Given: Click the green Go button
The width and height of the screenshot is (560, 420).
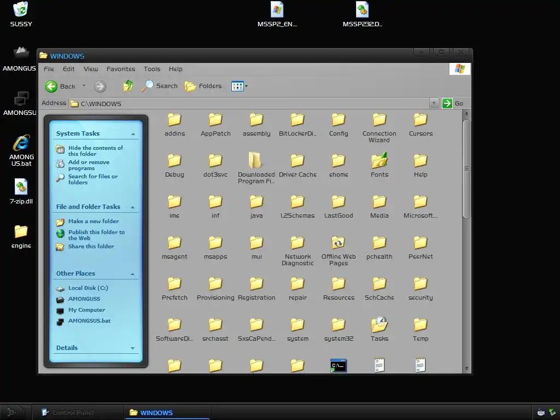Looking at the screenshot, I should click(x=452, y=103).
